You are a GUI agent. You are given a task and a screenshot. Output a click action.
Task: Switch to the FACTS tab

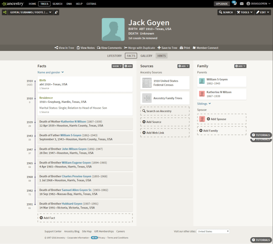(131, 56)
